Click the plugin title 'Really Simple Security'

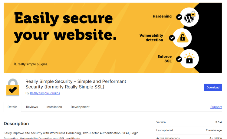(76, 84)
